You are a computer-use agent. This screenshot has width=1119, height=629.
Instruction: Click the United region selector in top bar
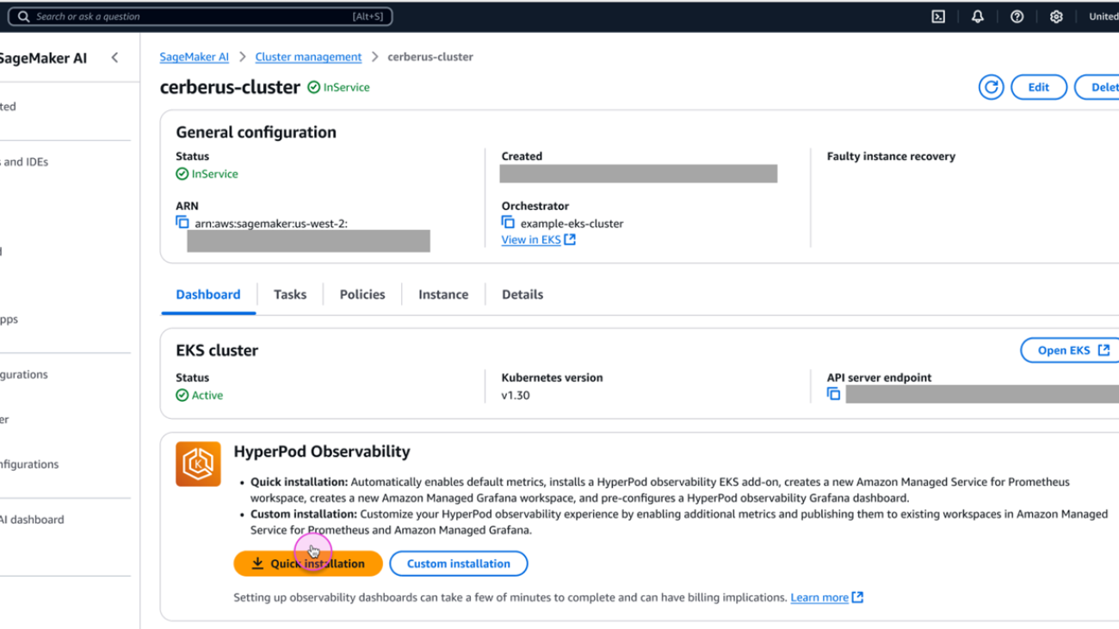[x=1104, y=16]
